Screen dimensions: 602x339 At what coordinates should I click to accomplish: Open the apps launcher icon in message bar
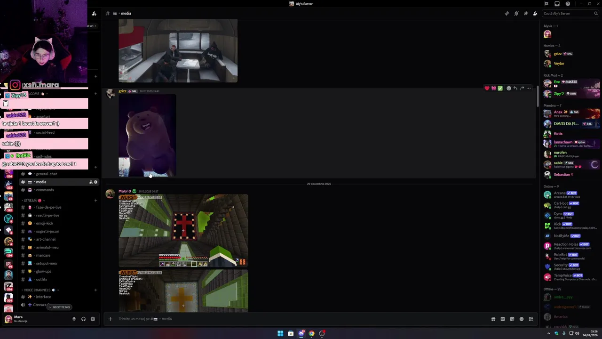point(531,319)
